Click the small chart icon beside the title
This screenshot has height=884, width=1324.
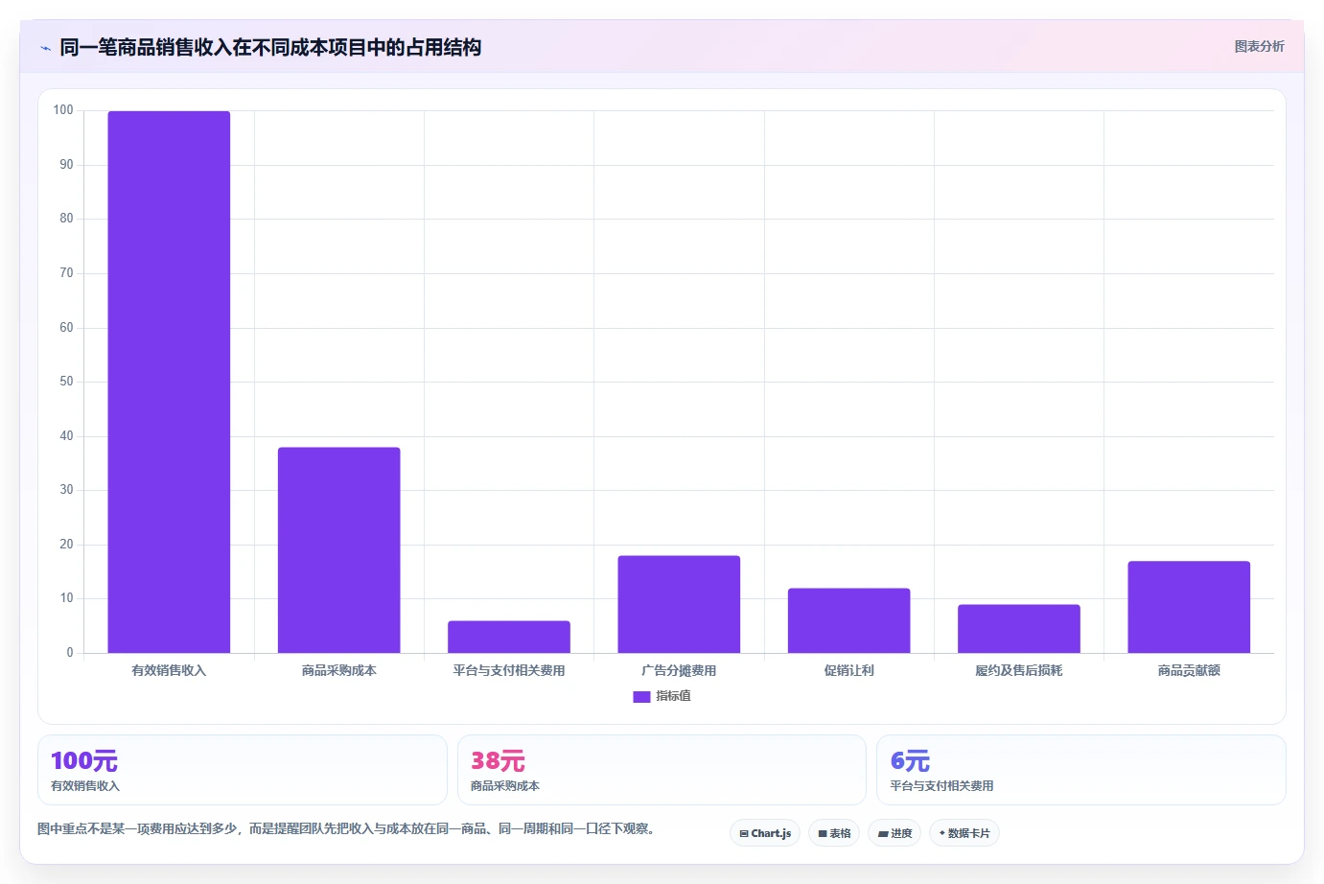pyautogui.click(x=45, y=48)
